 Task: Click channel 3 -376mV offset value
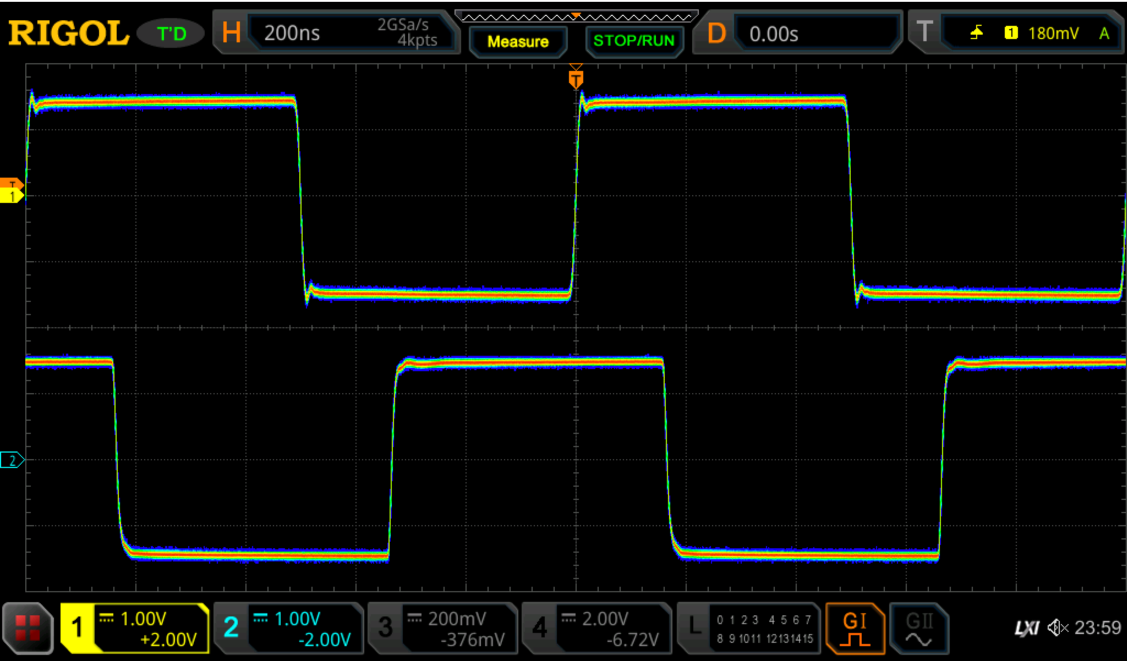point(473,640)
